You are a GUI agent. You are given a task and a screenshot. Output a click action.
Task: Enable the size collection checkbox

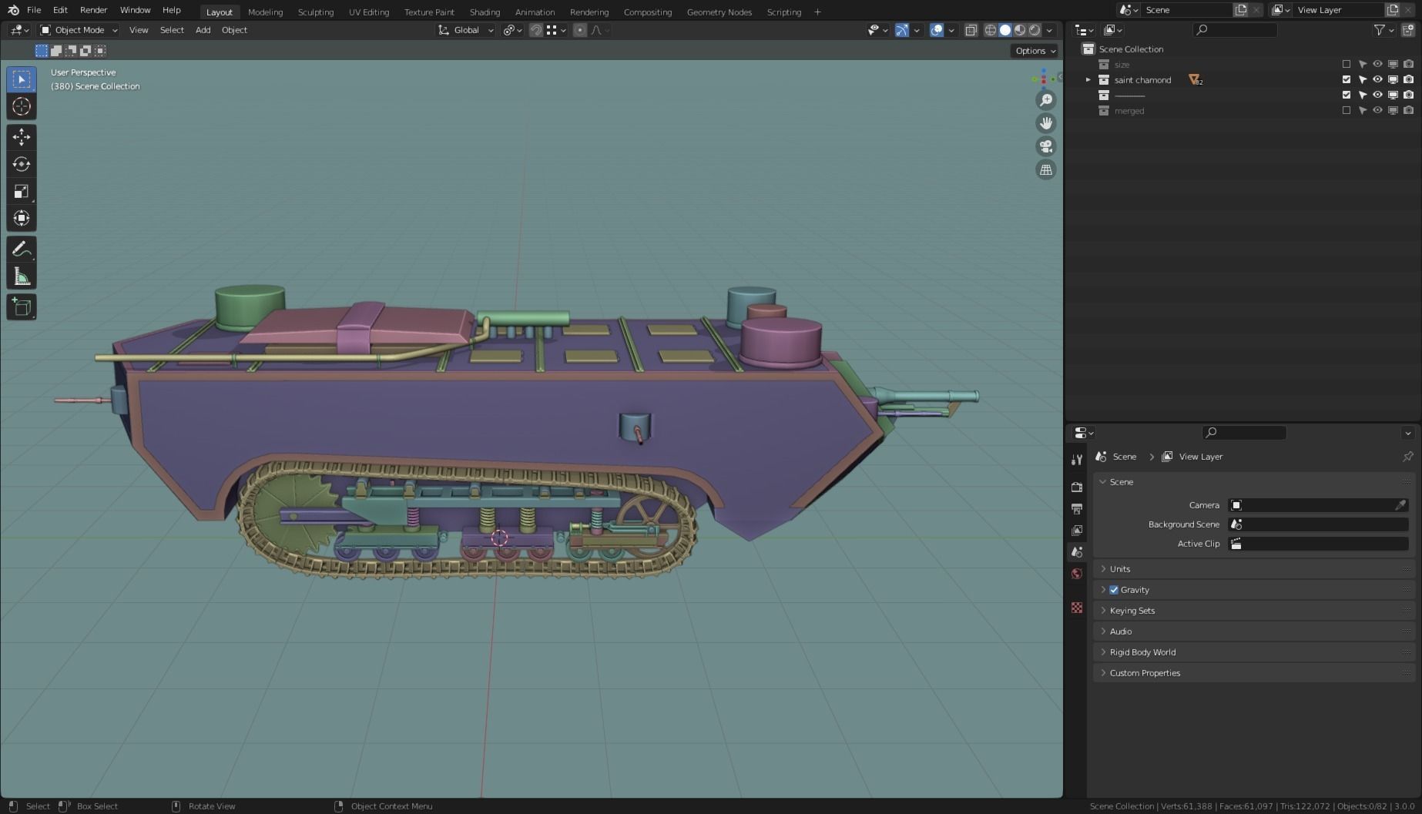(x=1347, y=65)
